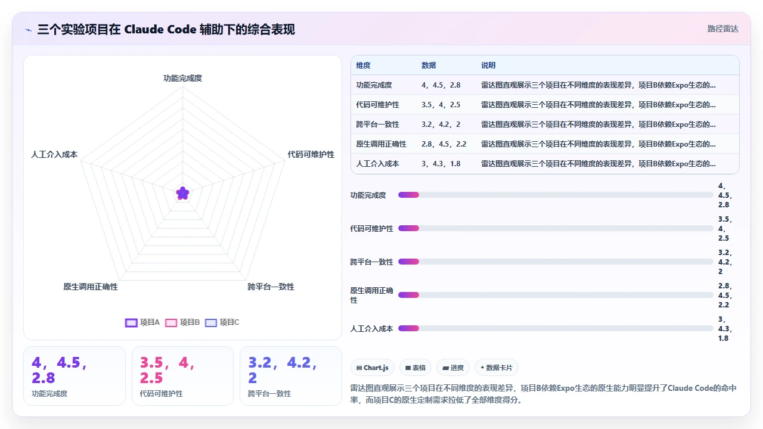
Task: Click the 功能完成度 radar axis label
Action: pos(182,78)
